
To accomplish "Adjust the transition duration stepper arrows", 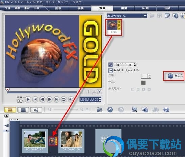I will pyautogui.click(x=135, y=65).
